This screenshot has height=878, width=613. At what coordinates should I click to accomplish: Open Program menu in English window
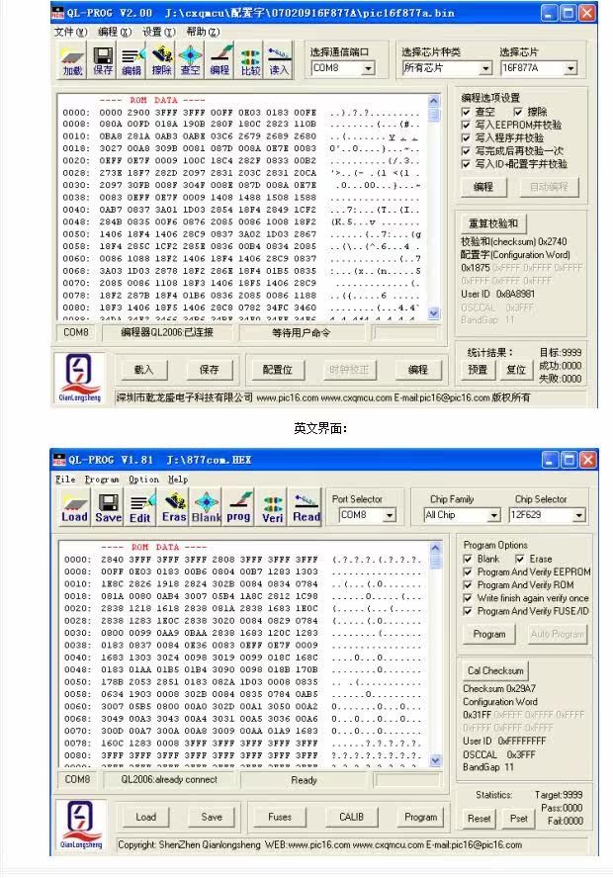click(102, 480)
